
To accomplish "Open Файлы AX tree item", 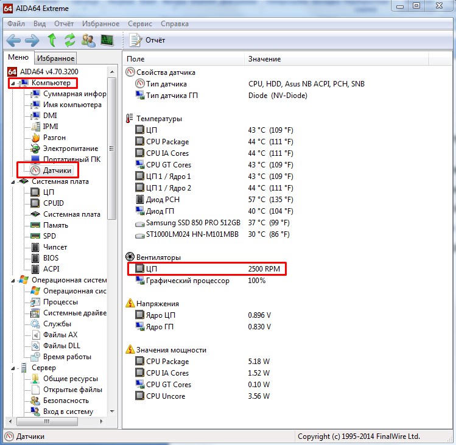I will (54, 335).
